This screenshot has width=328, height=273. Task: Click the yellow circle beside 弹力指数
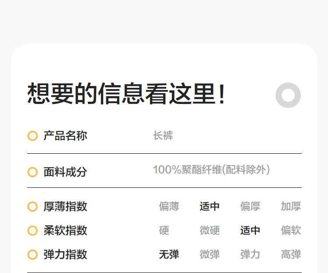pyautogui.click(x=32, y=255)
